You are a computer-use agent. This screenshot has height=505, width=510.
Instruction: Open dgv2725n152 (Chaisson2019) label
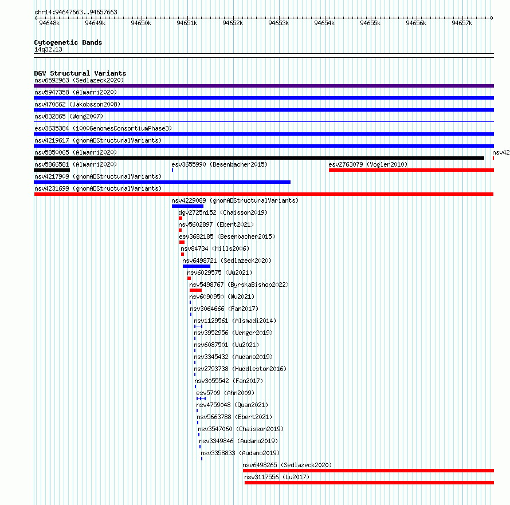click(223, 212)
